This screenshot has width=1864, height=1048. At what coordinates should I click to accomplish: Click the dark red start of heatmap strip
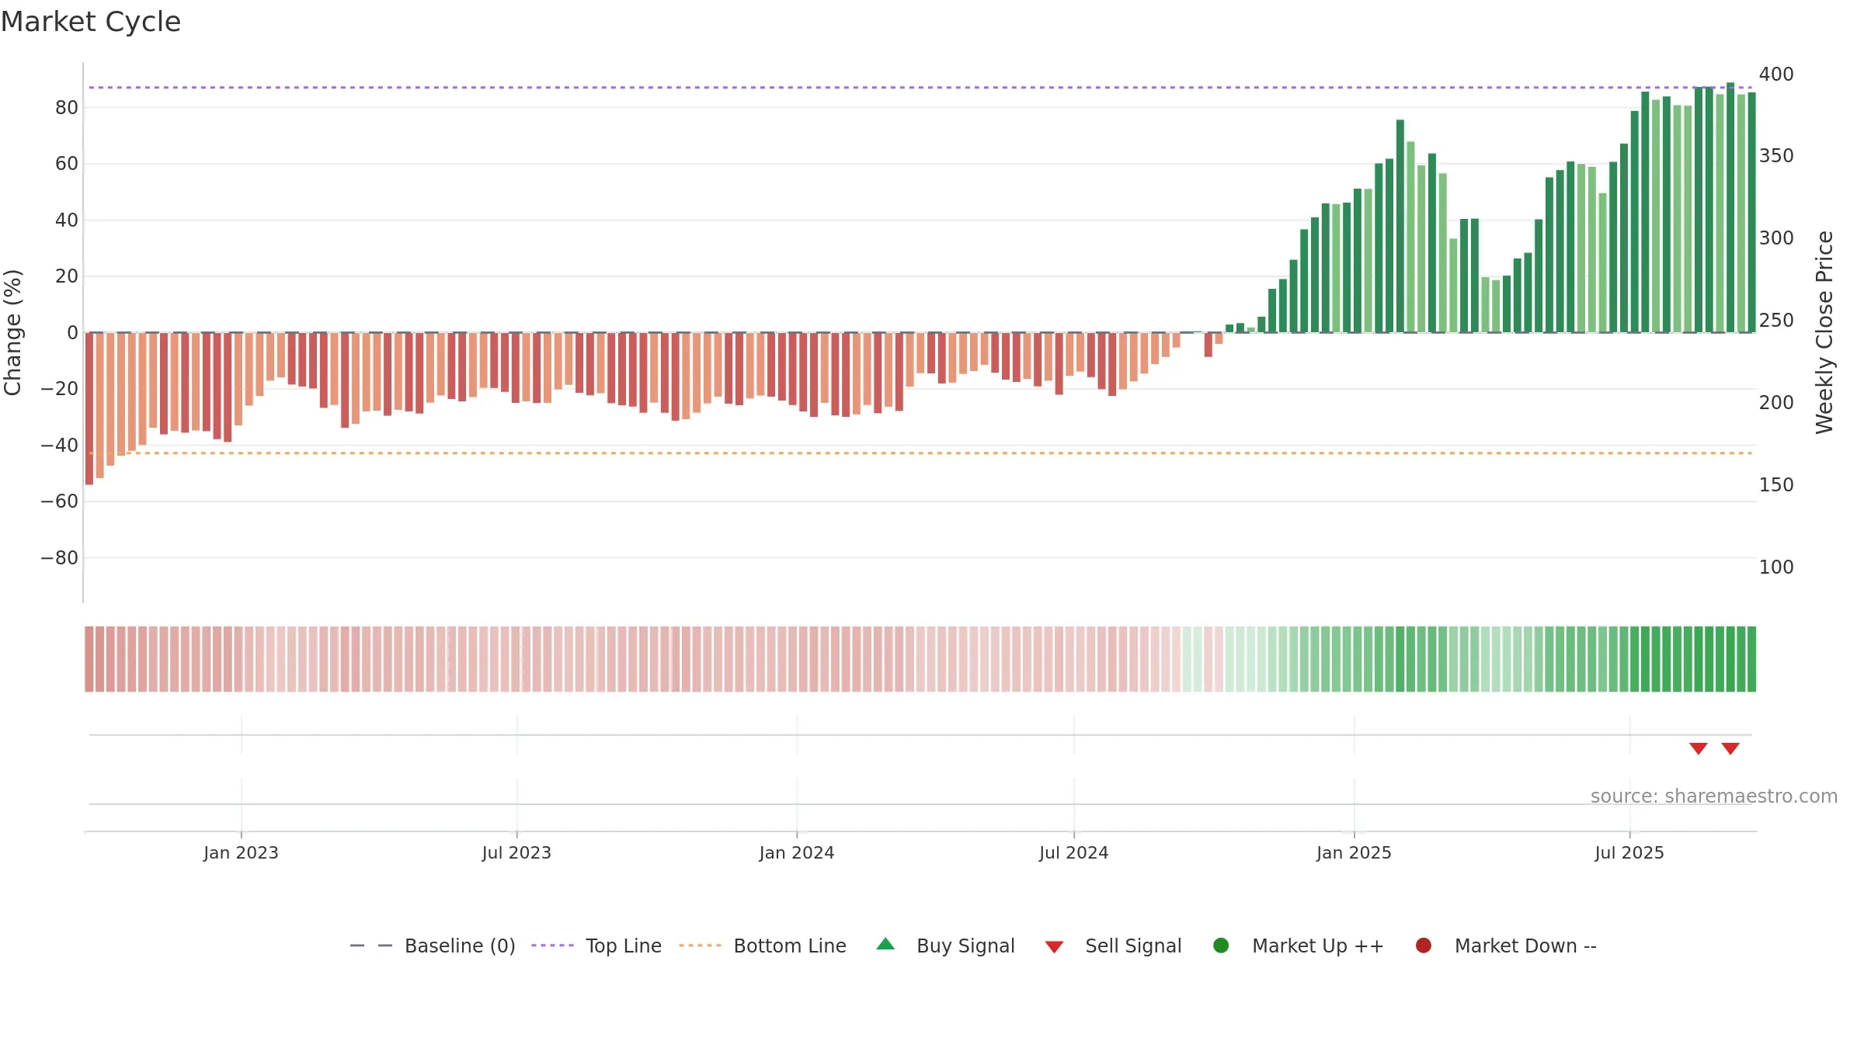coord(89,659)
